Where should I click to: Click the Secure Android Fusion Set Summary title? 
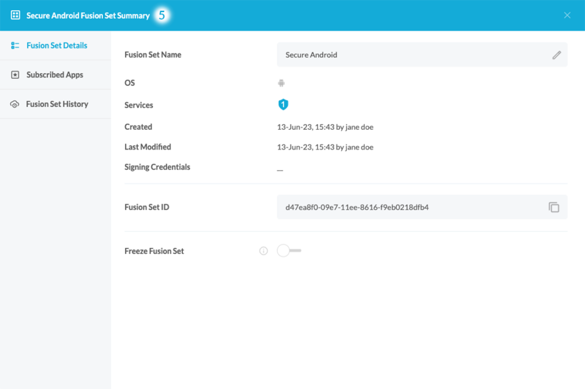point(88,15)
